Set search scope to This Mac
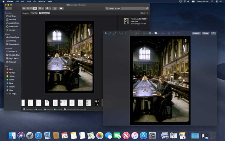 (34, 13)
